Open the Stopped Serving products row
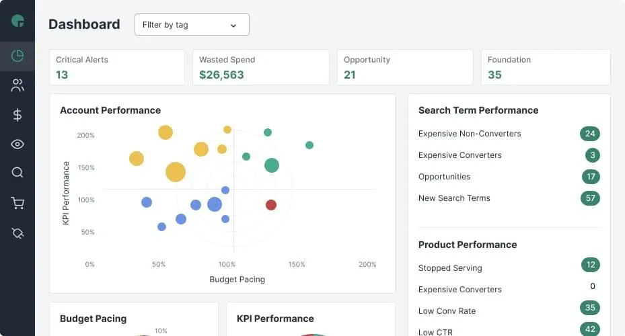The width and height of the screenshot is (625, 336). 450,268
